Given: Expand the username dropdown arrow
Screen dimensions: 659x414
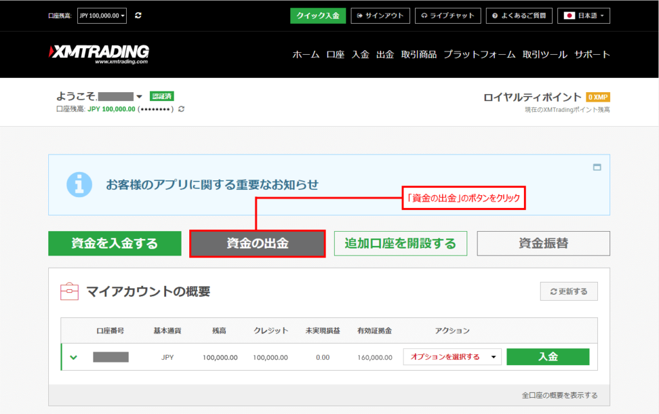Looking at the screenshot, I should (x=139, y=97).
